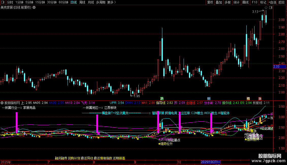The width and height of the screenshot is (287, 165).
Task: Click the 回购计划 tag at bottom
Action: [74, 158]
